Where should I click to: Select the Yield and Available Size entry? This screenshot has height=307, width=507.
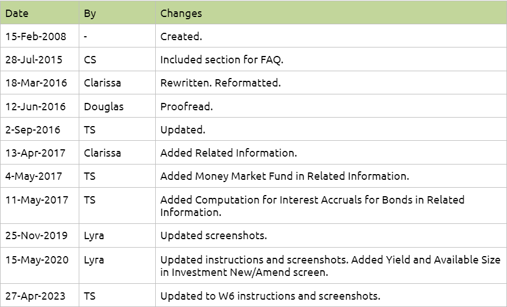pyautogui.click(x=331, y=266)
